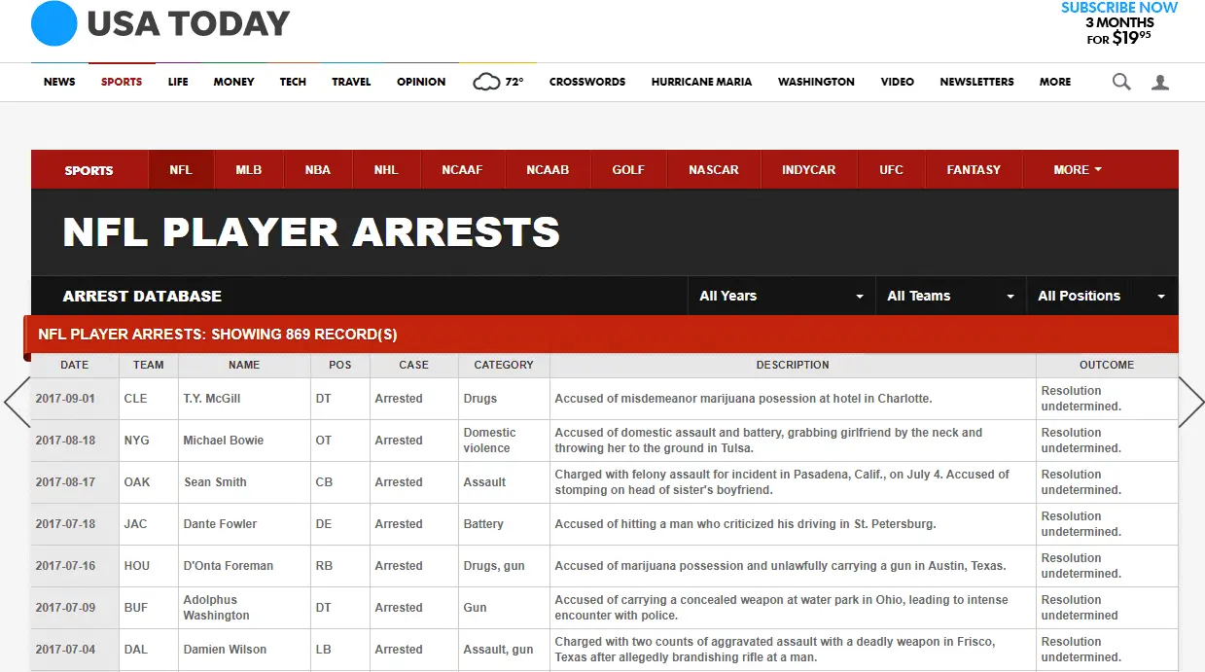Open the MONEY section

click(234, 82)
